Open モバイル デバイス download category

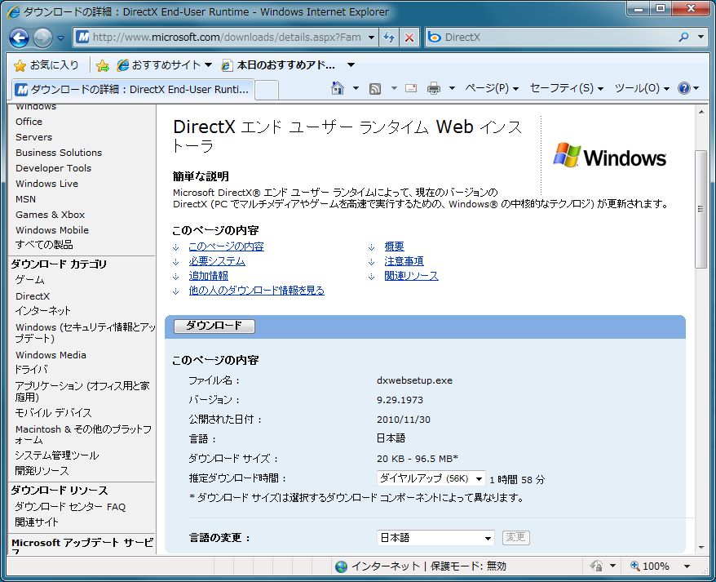[x=54, y=413]
